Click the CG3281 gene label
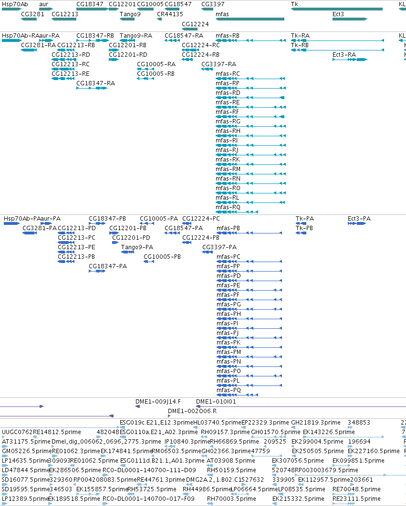This screenshot has width=406, height=506. click(32, 14)
